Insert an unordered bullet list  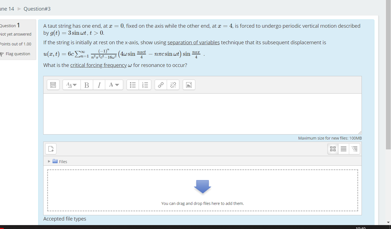tap(132, 85)
